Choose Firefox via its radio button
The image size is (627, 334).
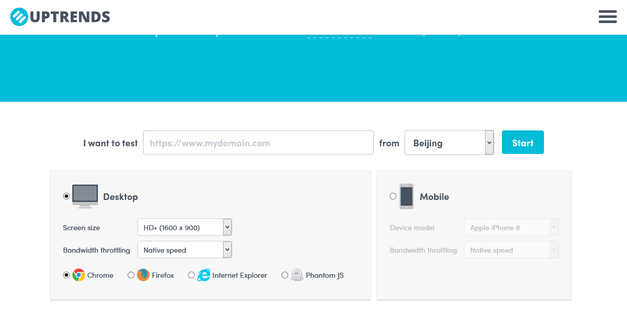(x=131, y=275)
